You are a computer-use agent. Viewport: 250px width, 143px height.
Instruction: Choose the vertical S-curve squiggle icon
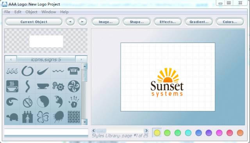point(28,86)
